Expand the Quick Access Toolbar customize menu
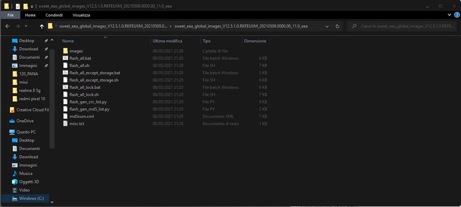The image size is (461, 207). (32, 6)
